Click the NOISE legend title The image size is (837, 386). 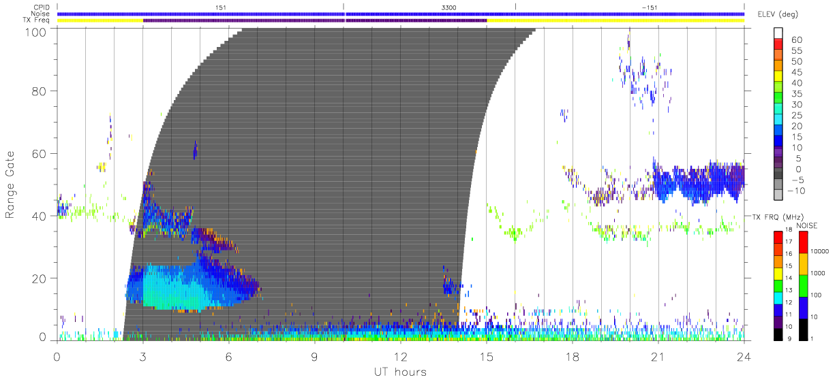808,225
